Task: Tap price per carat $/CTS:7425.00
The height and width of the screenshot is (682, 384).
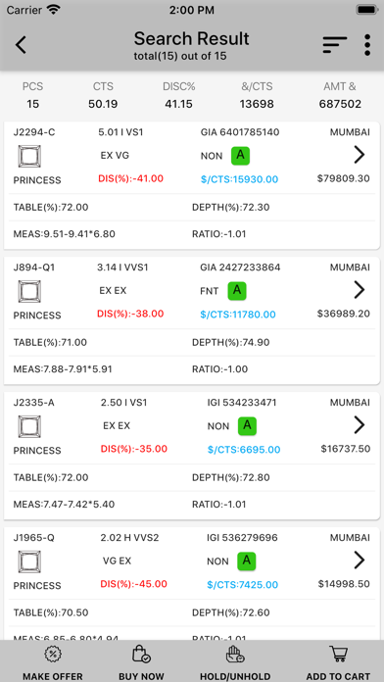Action: [243, 585]
